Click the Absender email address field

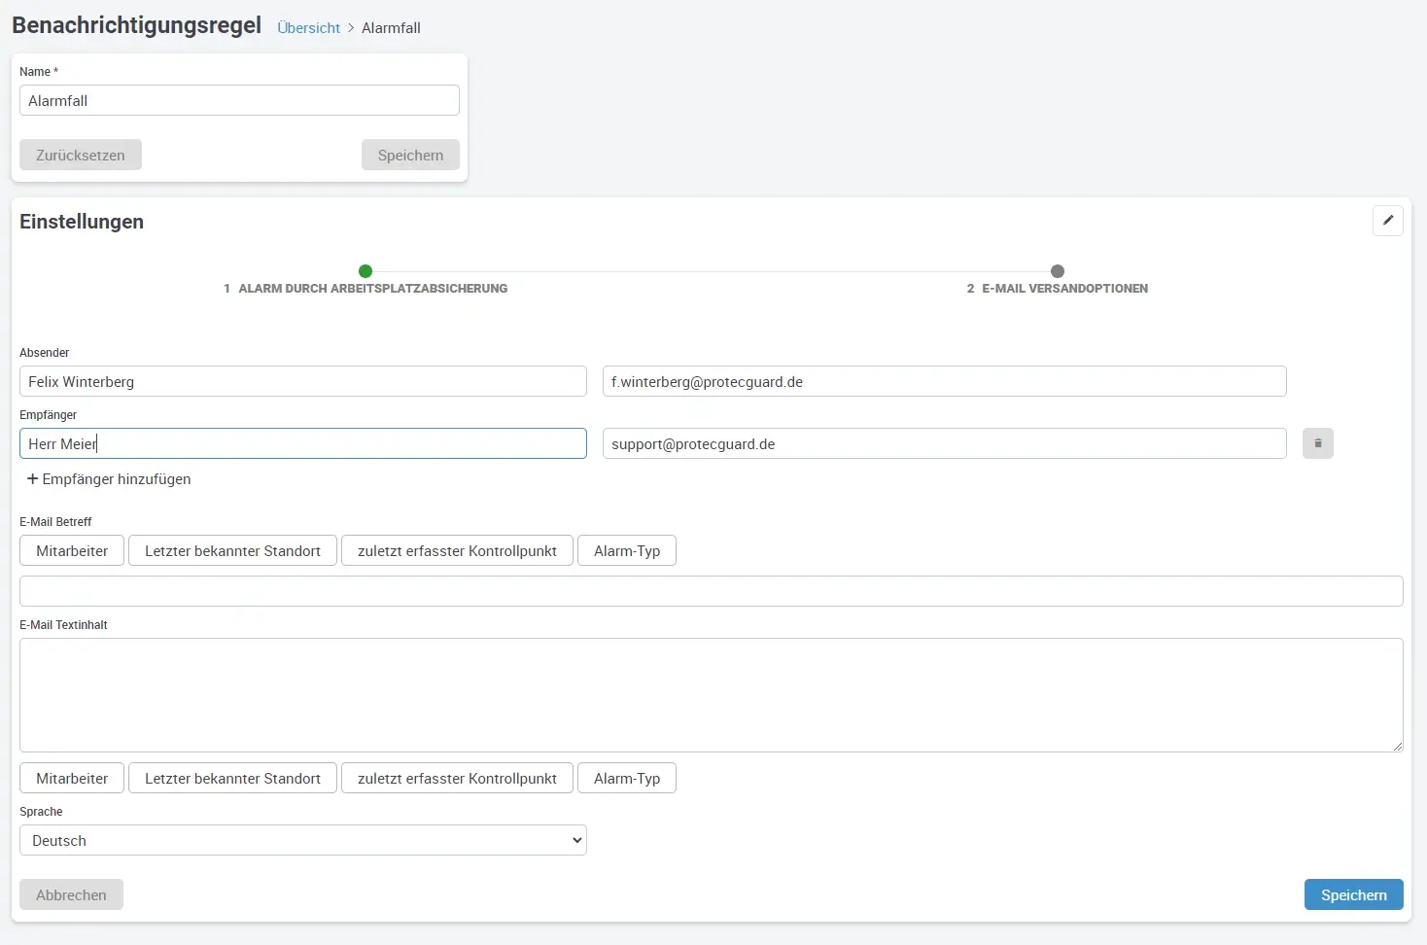(x=944, y=381)
